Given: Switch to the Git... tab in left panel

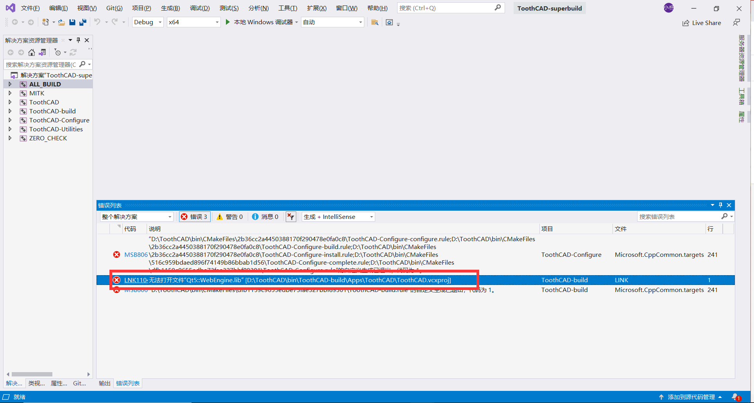Looking at the screenshot, I should point(79,383).
